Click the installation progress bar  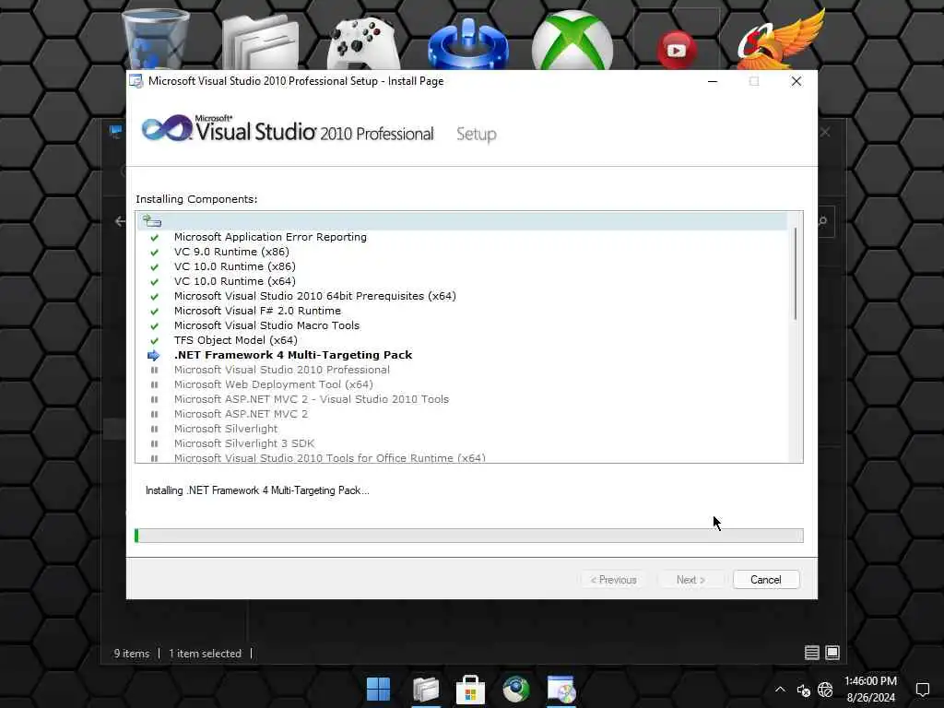click(469, 536)
